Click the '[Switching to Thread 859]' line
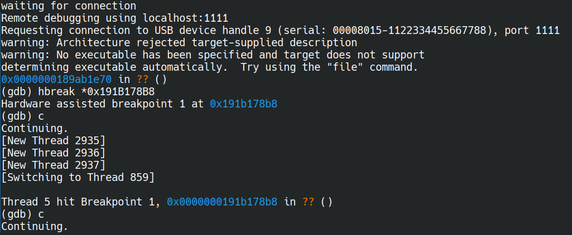This screenshot has width=572, height=235. pyautogui.click(x=78, y=177)
